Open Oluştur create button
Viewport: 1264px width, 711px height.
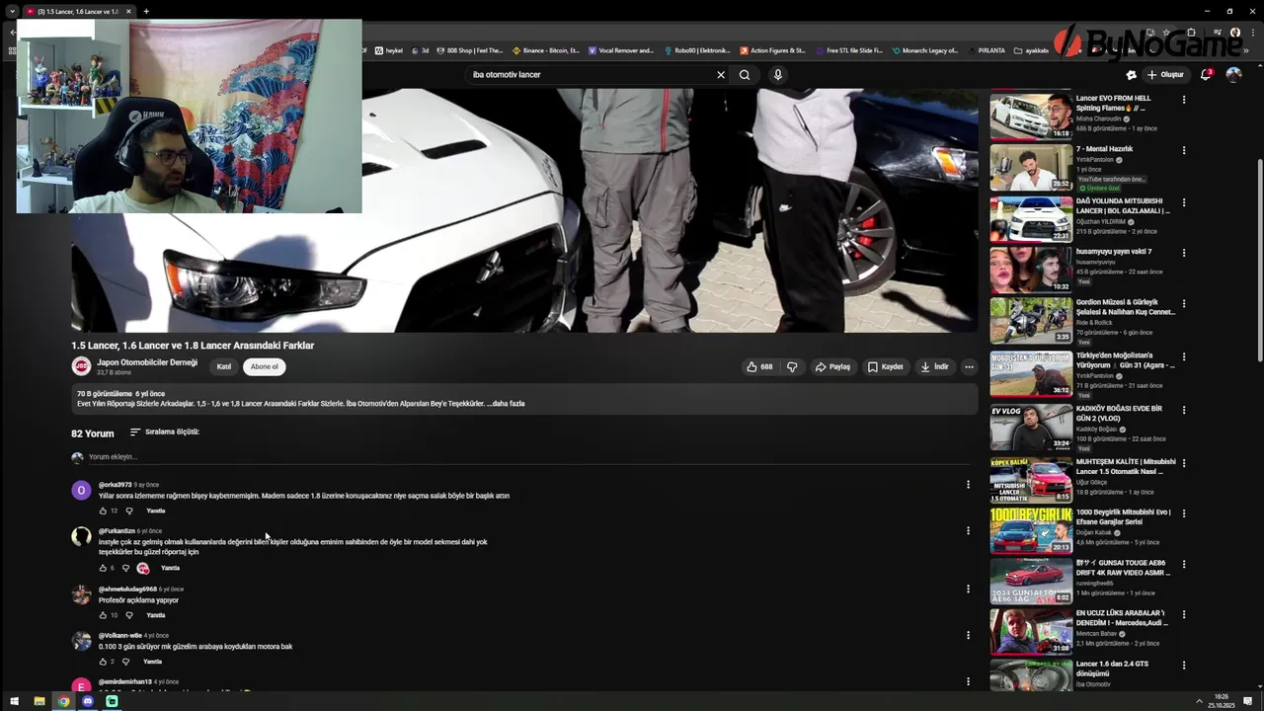1165,74
